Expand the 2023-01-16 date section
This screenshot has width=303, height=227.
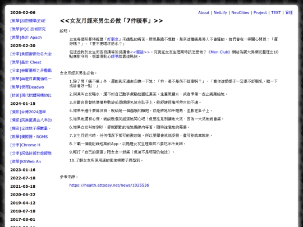pyautogui.click(x=23, y=170)
